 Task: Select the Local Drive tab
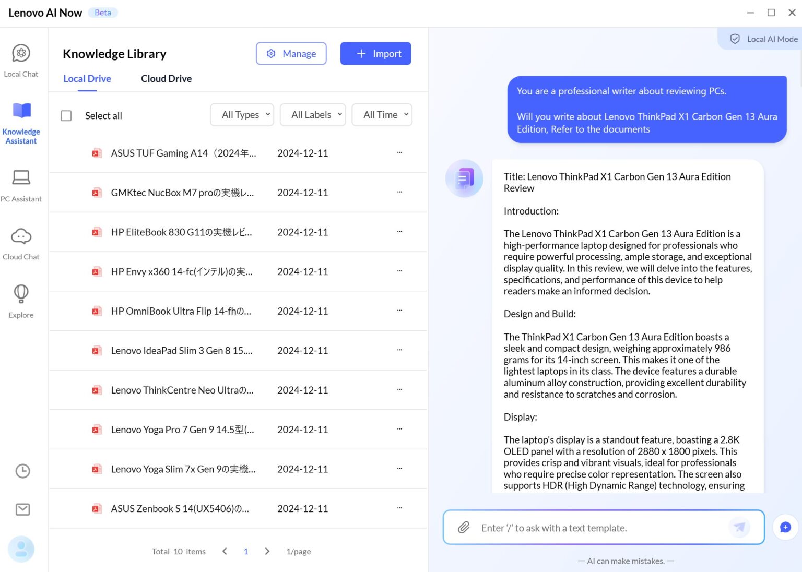(x=87, y=79)
